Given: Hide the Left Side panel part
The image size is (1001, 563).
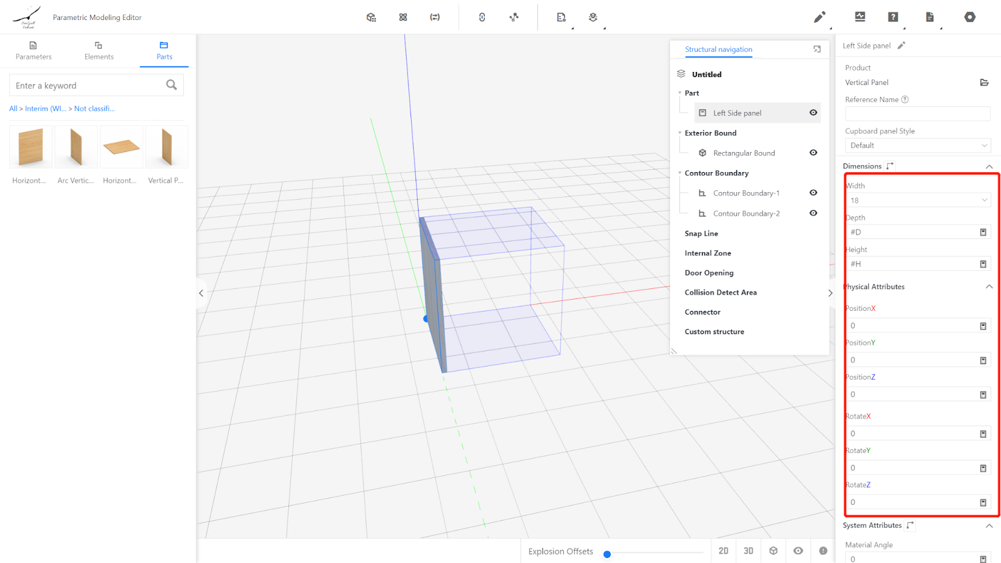Looking at the screenshot, I should 813,113.
